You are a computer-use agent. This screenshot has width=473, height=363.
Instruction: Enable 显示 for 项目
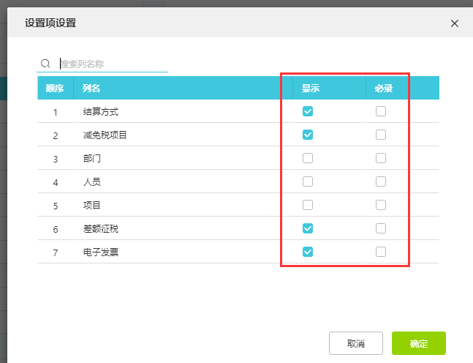pos(308,205)
